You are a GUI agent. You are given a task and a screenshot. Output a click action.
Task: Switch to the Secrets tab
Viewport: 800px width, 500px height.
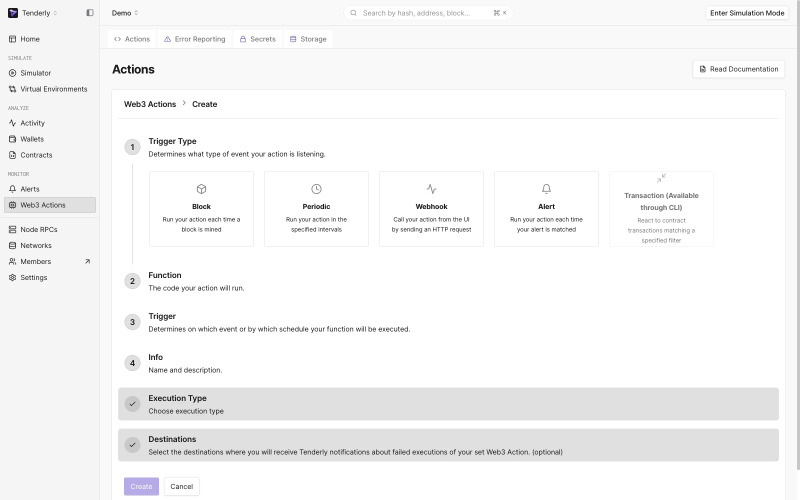[257, 39]
